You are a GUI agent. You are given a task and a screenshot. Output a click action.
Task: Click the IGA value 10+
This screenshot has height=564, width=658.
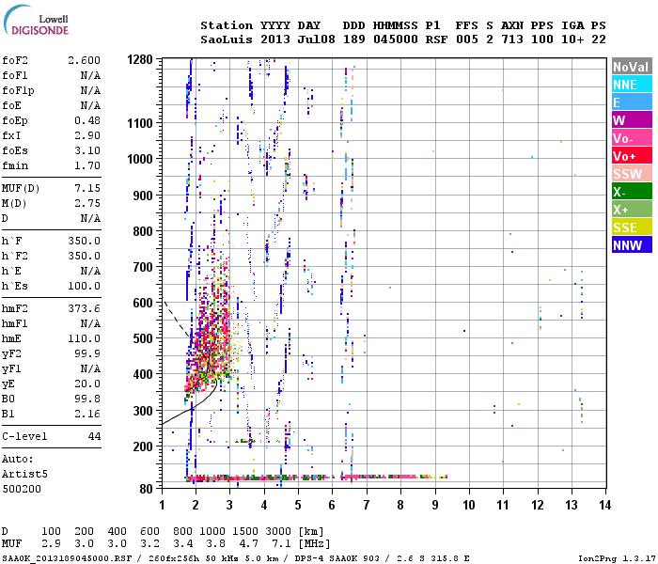click(x=572, y=39)
